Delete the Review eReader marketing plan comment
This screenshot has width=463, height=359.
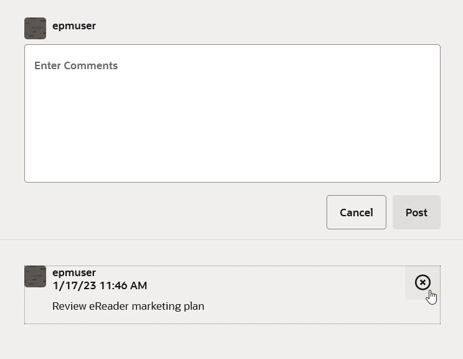[x=422, y=283]
